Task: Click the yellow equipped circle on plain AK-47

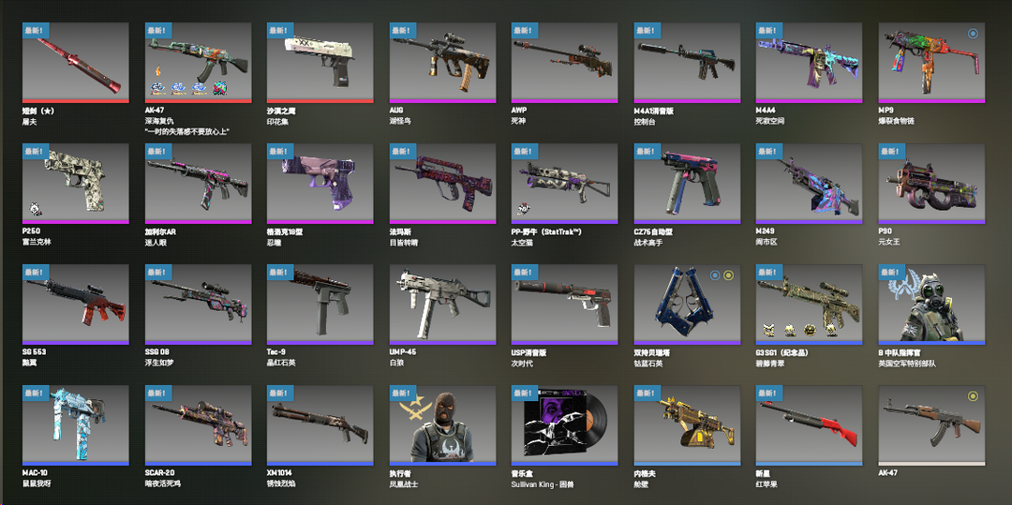Action: (x=973, y=396)
